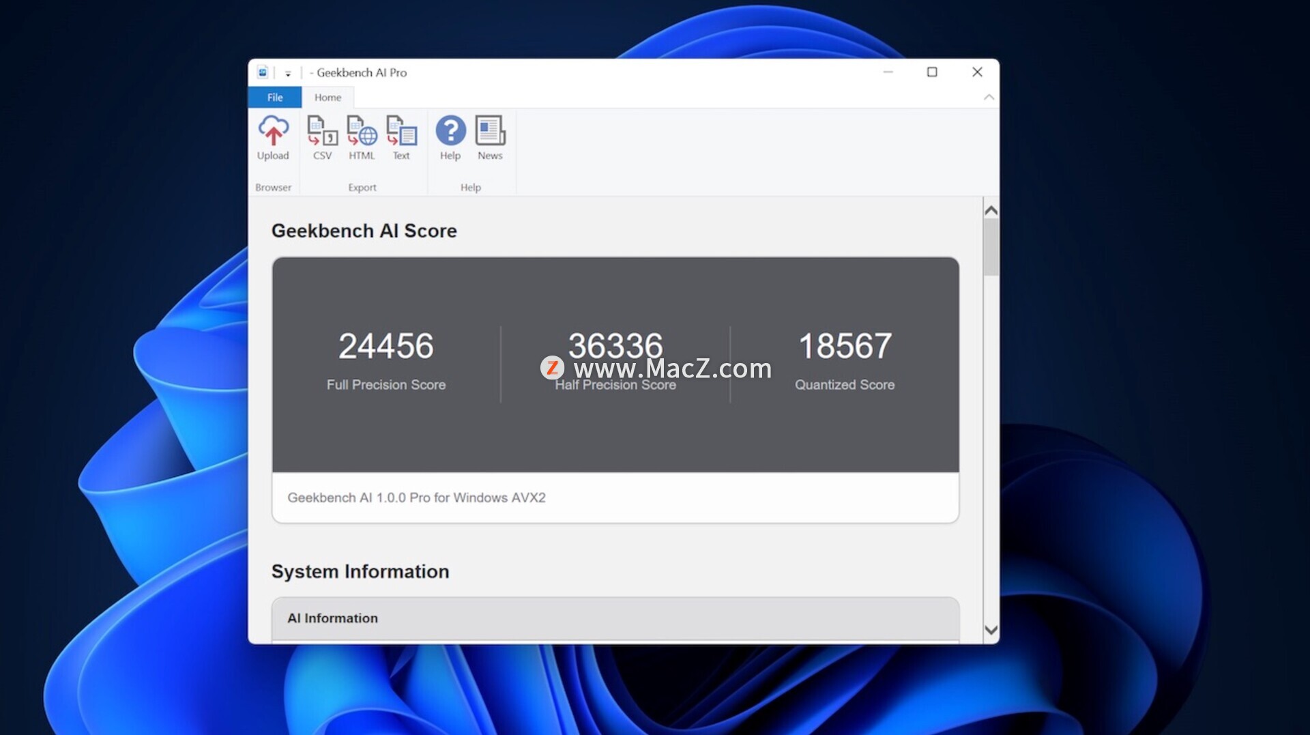Click the 36336 Half Precision score value

pyautogui.click(x=615, y=345)
